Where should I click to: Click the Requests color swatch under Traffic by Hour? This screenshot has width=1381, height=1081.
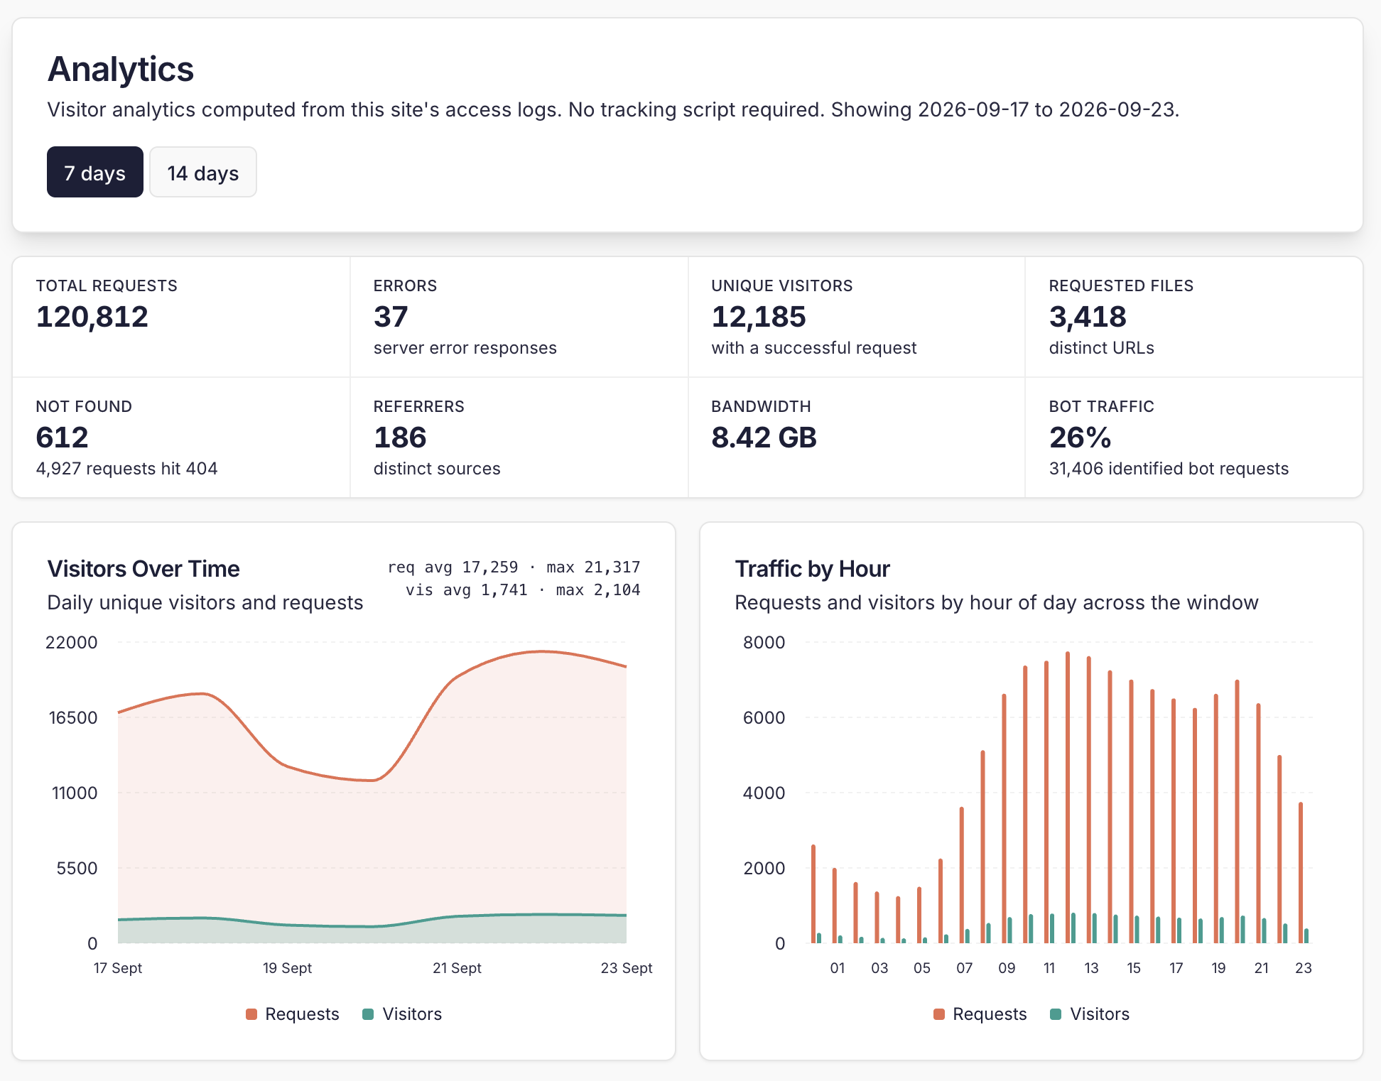[x=939, y=1014]
